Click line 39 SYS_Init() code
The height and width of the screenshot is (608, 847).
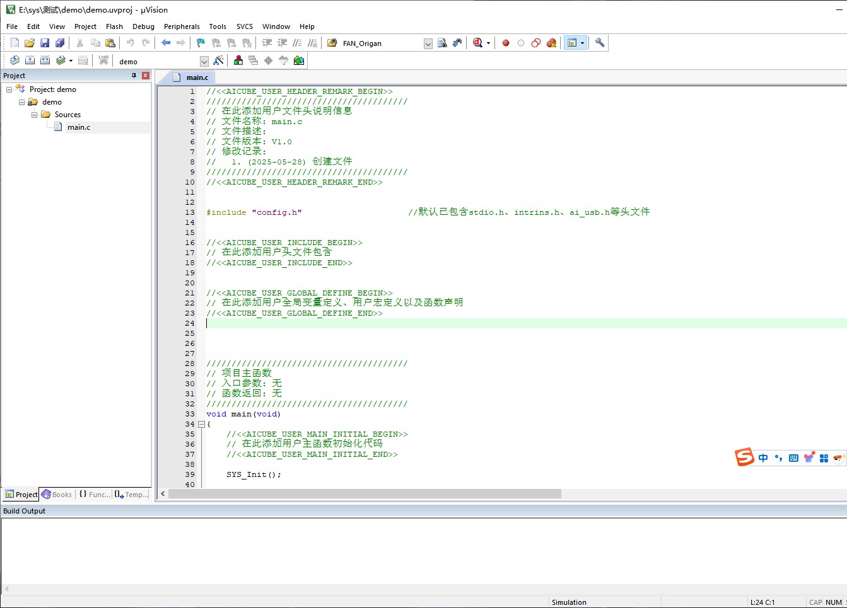pyautogui.click(x=254, y=474)
